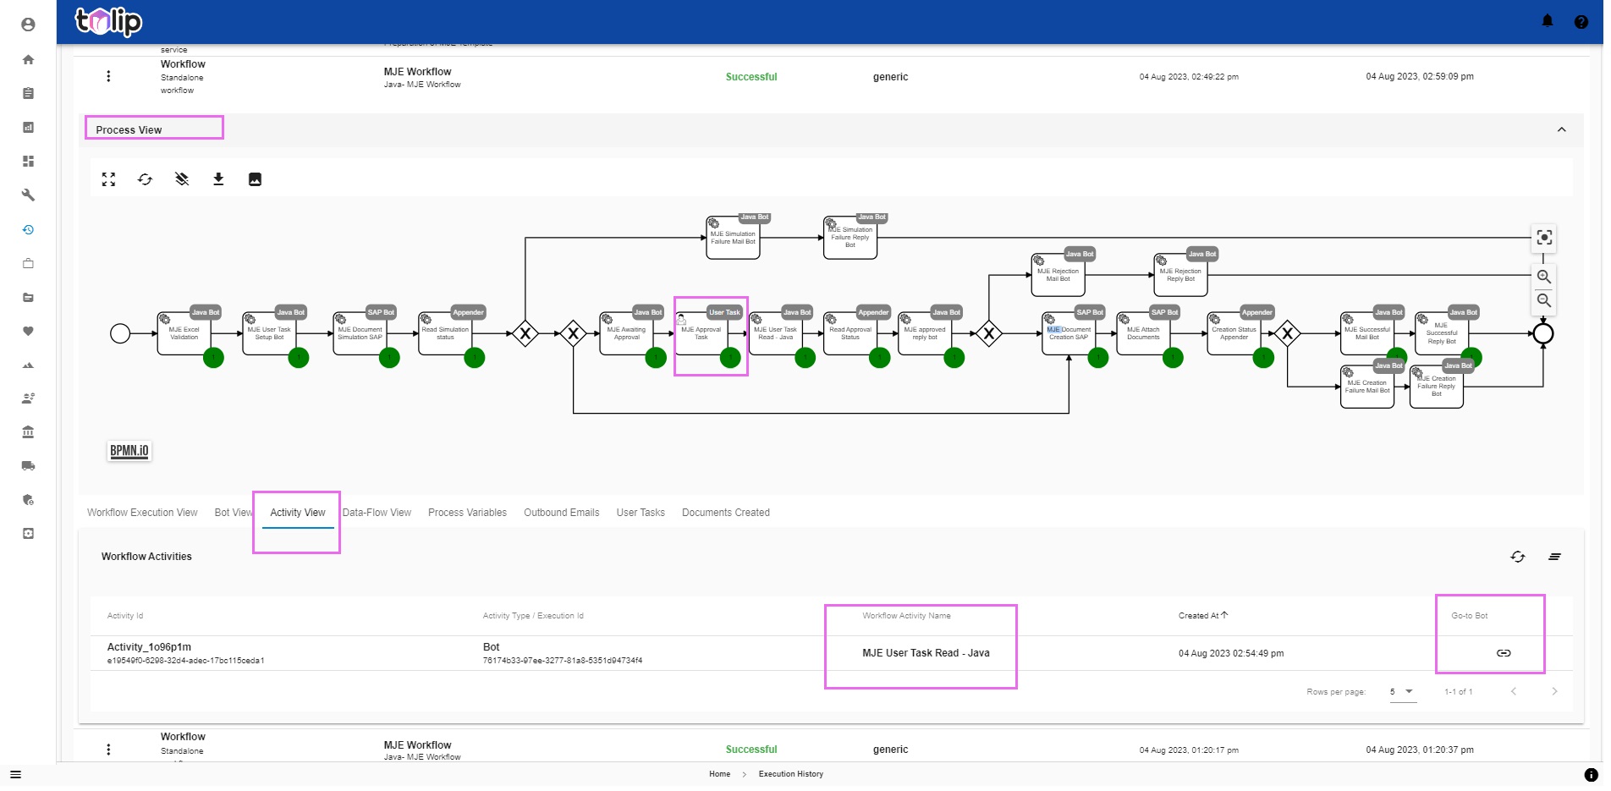Click activity name MJE User Task Read - Java
This screenshot has width=1611, height=791.
[x=926, y=653]
